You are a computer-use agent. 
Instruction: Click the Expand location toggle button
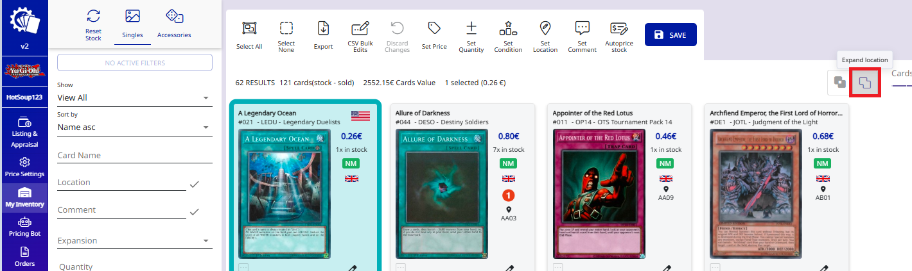865,83
